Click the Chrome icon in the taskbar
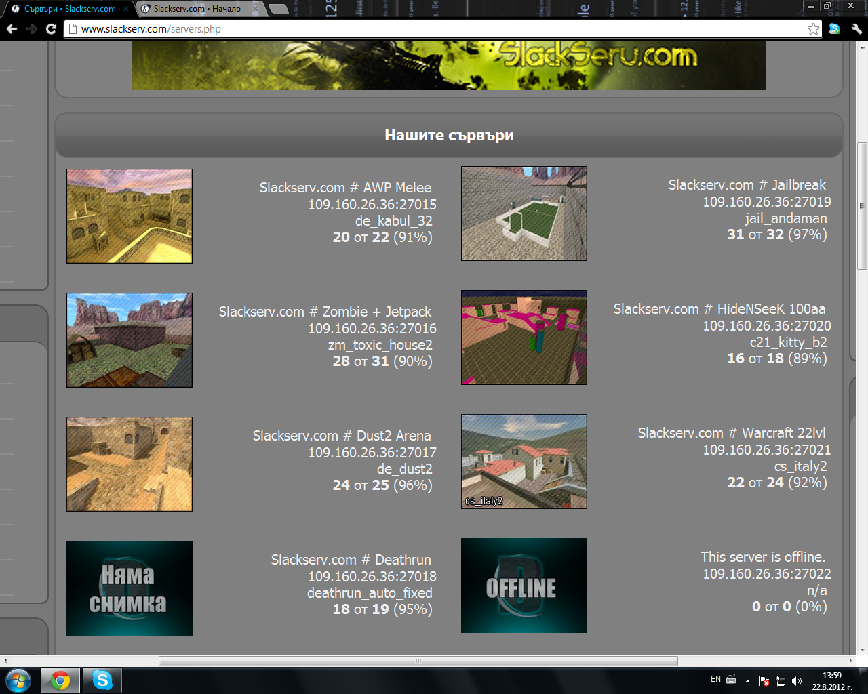Screen dimensions: 868x694 60,680
